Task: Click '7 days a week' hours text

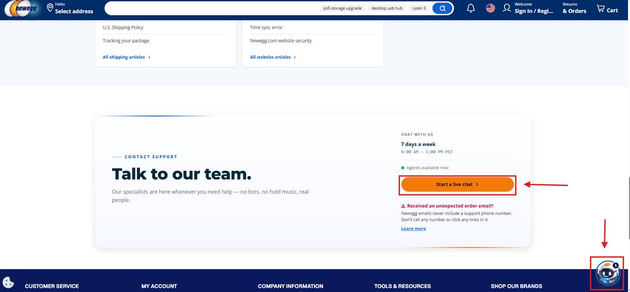Action: (x=418, y=144)
